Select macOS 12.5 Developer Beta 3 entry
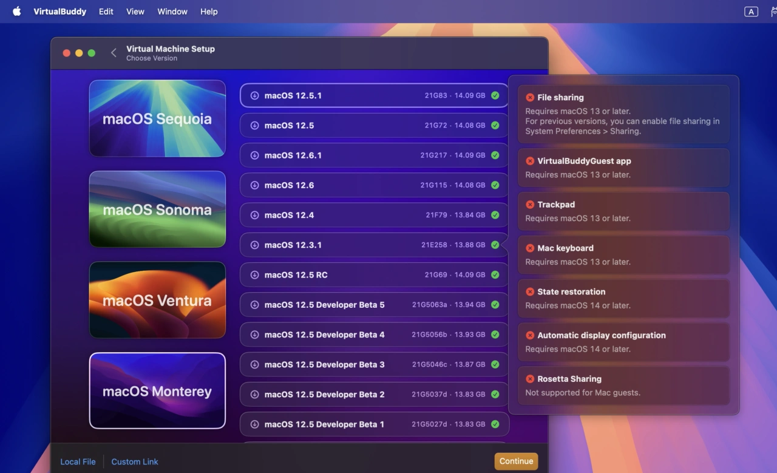The width and height of the screenshot is (777, 473). tap(364, 364)
